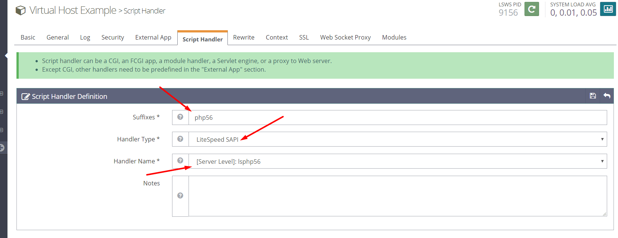Open the Web Socket Proxy tab

[345, 37]
